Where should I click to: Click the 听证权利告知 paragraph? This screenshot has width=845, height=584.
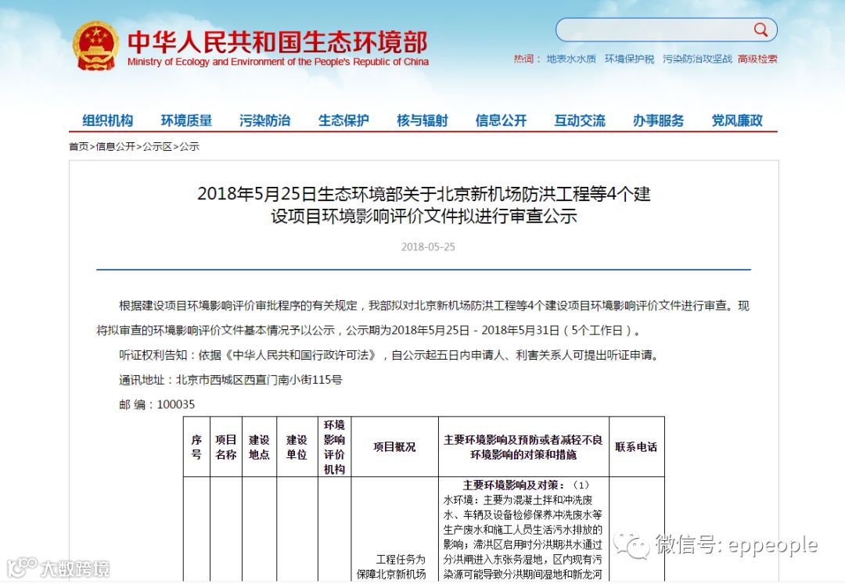(x=389, y=355)
